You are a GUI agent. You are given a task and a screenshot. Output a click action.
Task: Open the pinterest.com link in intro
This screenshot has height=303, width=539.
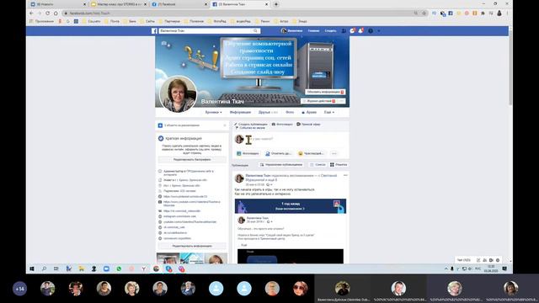click(185, 196)
